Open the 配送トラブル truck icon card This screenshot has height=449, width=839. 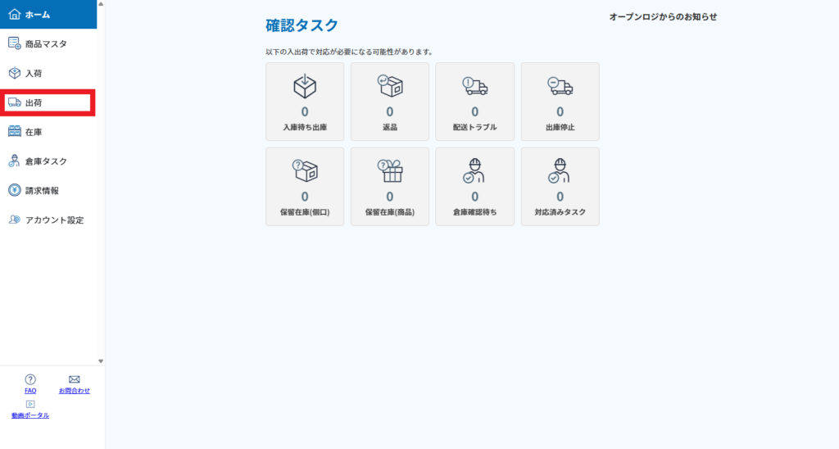point(474,102)
